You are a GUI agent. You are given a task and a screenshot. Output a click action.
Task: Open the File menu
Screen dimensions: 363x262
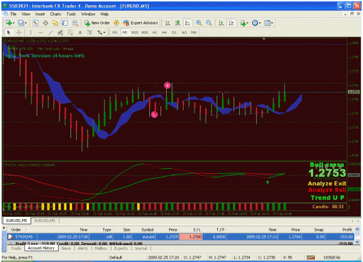13,14
